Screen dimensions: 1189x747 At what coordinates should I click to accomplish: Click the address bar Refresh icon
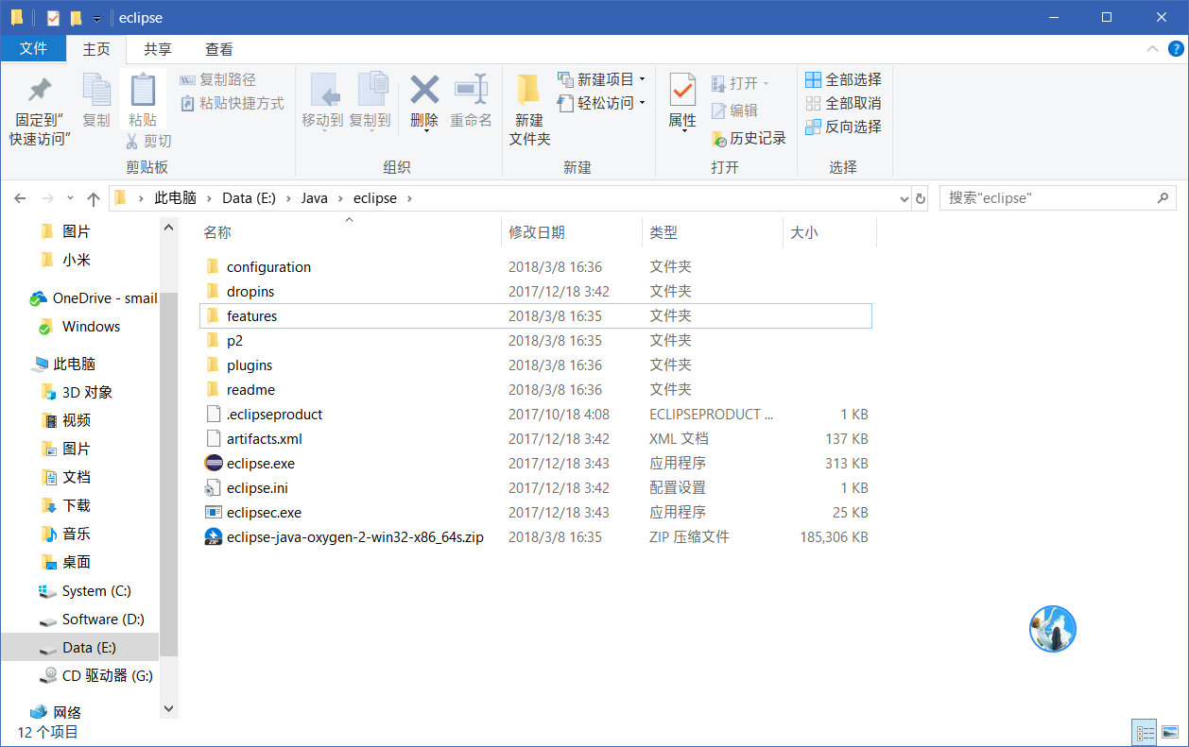921,198
